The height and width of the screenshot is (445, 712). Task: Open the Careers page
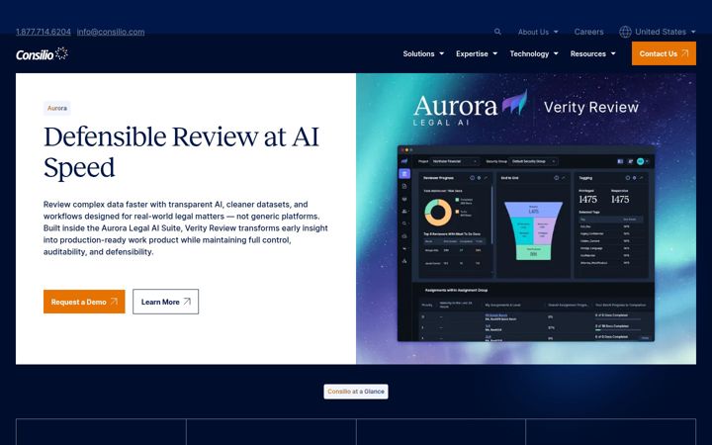click(588, 32)
